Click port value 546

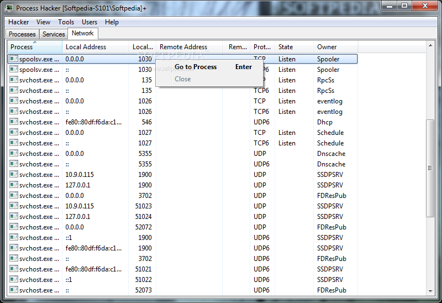pyautogui.click(x=146, y=122)
